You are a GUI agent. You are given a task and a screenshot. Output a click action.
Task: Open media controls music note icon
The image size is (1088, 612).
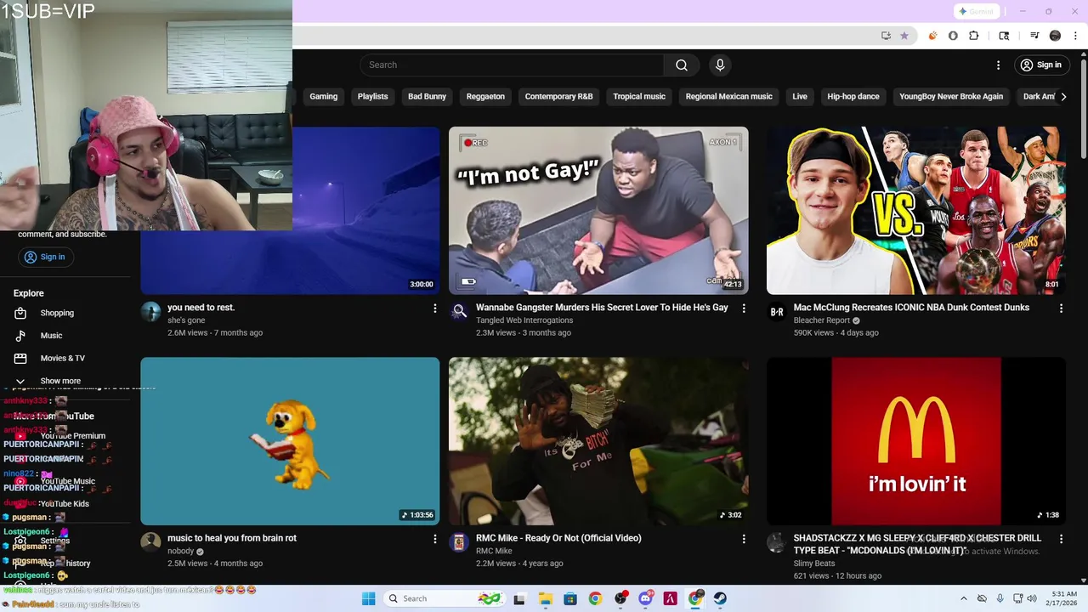[x=1034, y=36]
